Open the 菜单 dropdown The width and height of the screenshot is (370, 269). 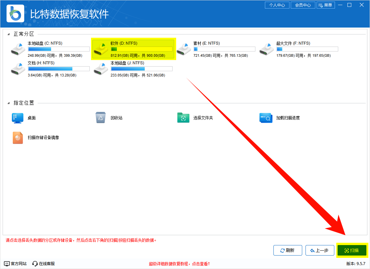coord(326,5)
